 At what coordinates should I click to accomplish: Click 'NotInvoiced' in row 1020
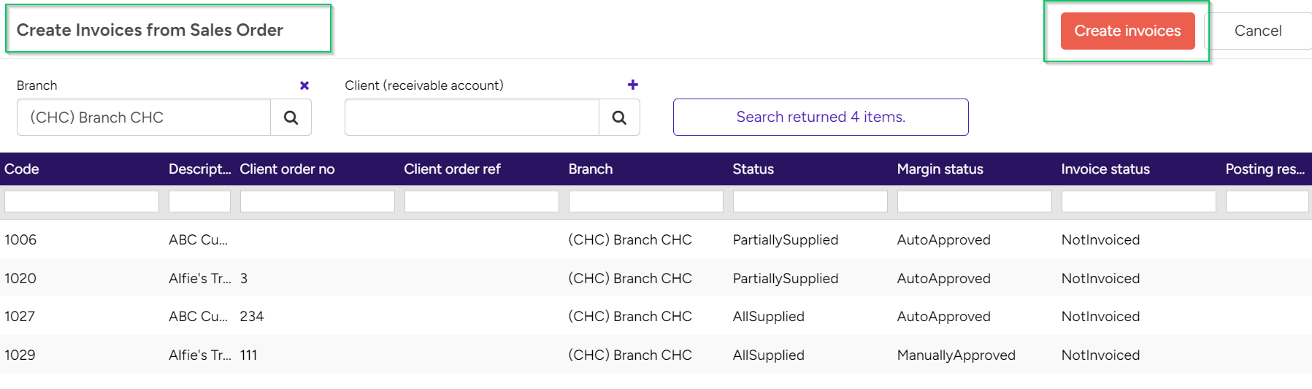click(x=1100, y=278)
